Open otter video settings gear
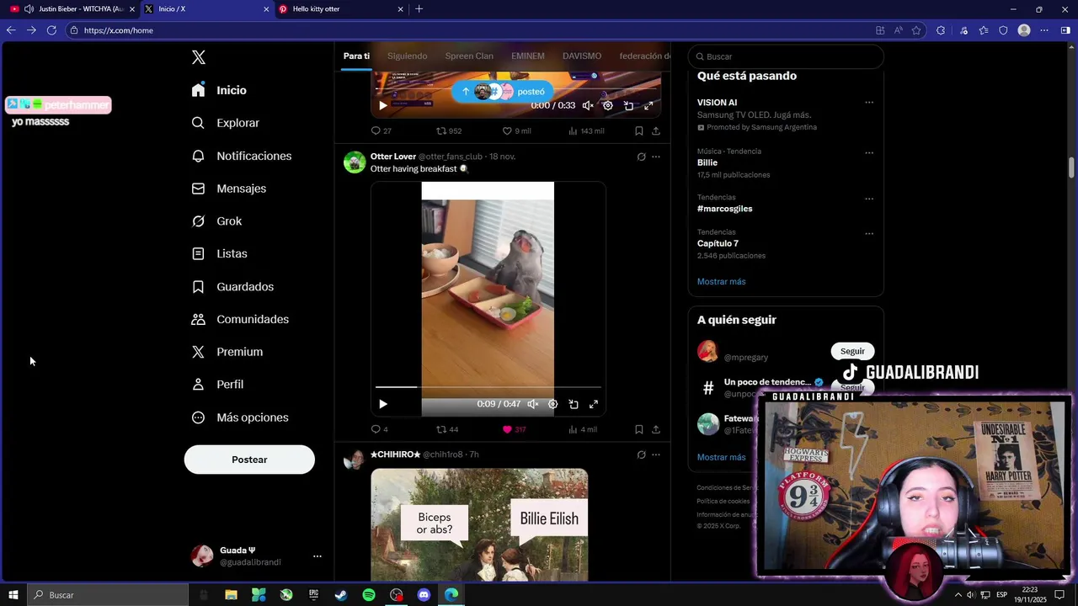The width and height of the screenshot is (1078, 606). [x=553, y=404]
